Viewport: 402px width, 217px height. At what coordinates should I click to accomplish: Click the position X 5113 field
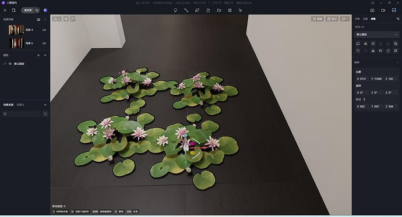coord(362,79)
